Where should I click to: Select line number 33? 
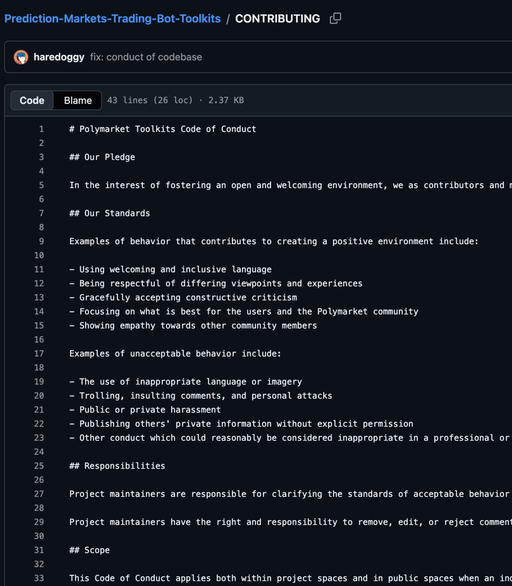click(39, 578)
